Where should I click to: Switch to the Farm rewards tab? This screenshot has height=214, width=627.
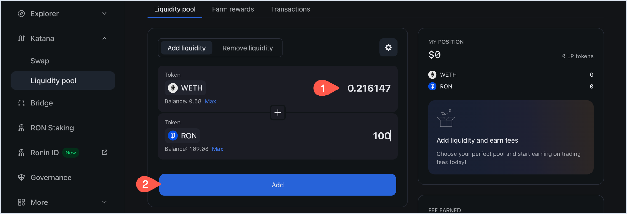pos(233,9)
